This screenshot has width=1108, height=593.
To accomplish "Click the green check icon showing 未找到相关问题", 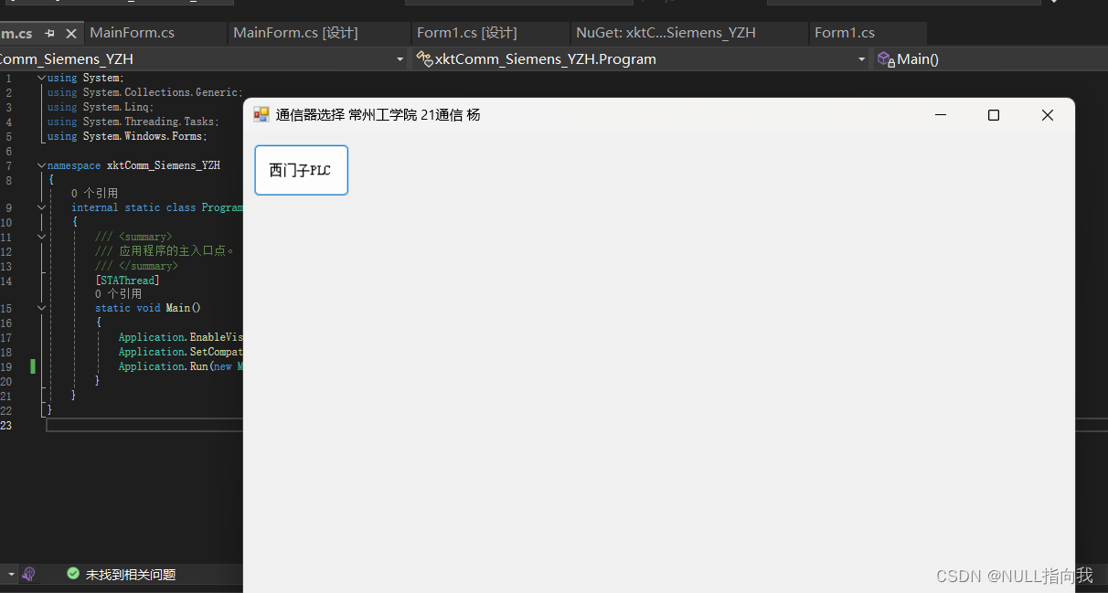I will pos(73,574).
